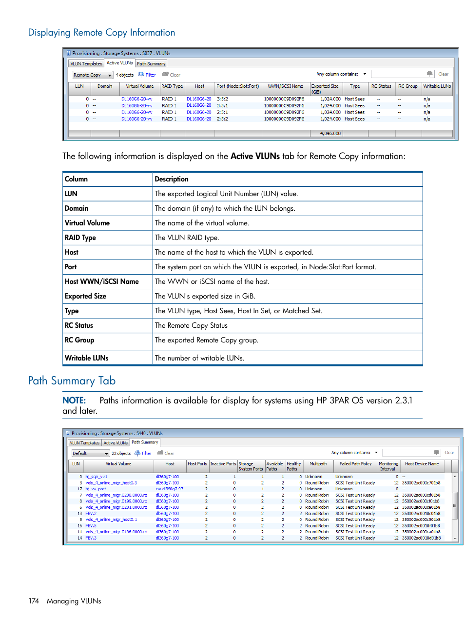Click the Filter link in S037 window

pyautogui.click(x=151, y=75)
